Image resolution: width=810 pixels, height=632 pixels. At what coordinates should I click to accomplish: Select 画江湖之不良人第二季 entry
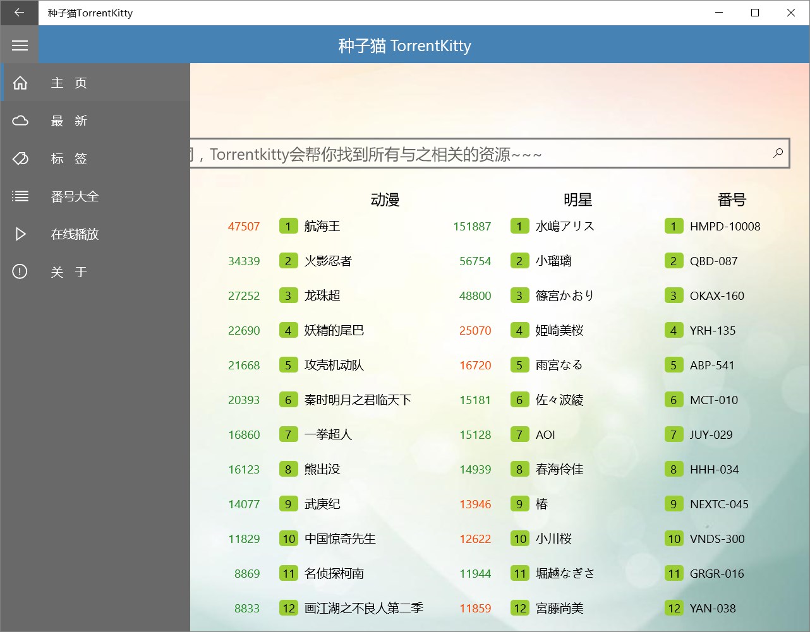click(x=364, y=609)
